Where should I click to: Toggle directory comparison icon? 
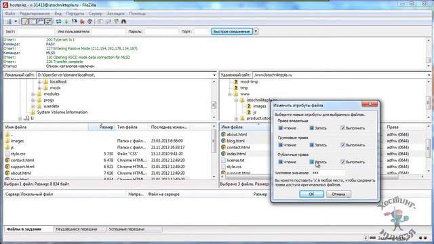(x=108, y=22)
